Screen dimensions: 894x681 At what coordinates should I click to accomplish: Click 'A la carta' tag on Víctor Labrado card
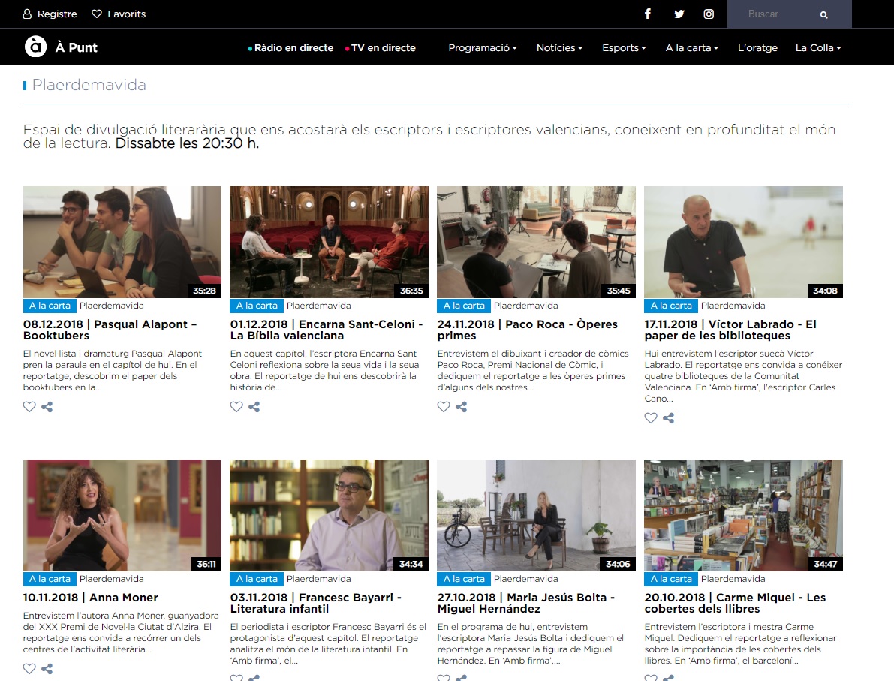(x=671, y=305)
